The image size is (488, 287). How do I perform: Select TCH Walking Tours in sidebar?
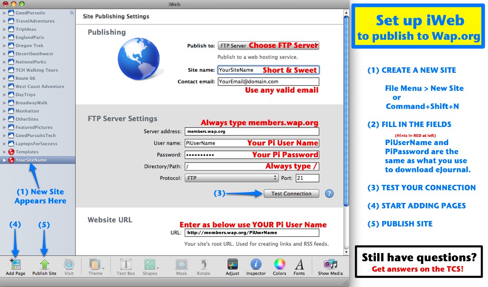[37, 70]
